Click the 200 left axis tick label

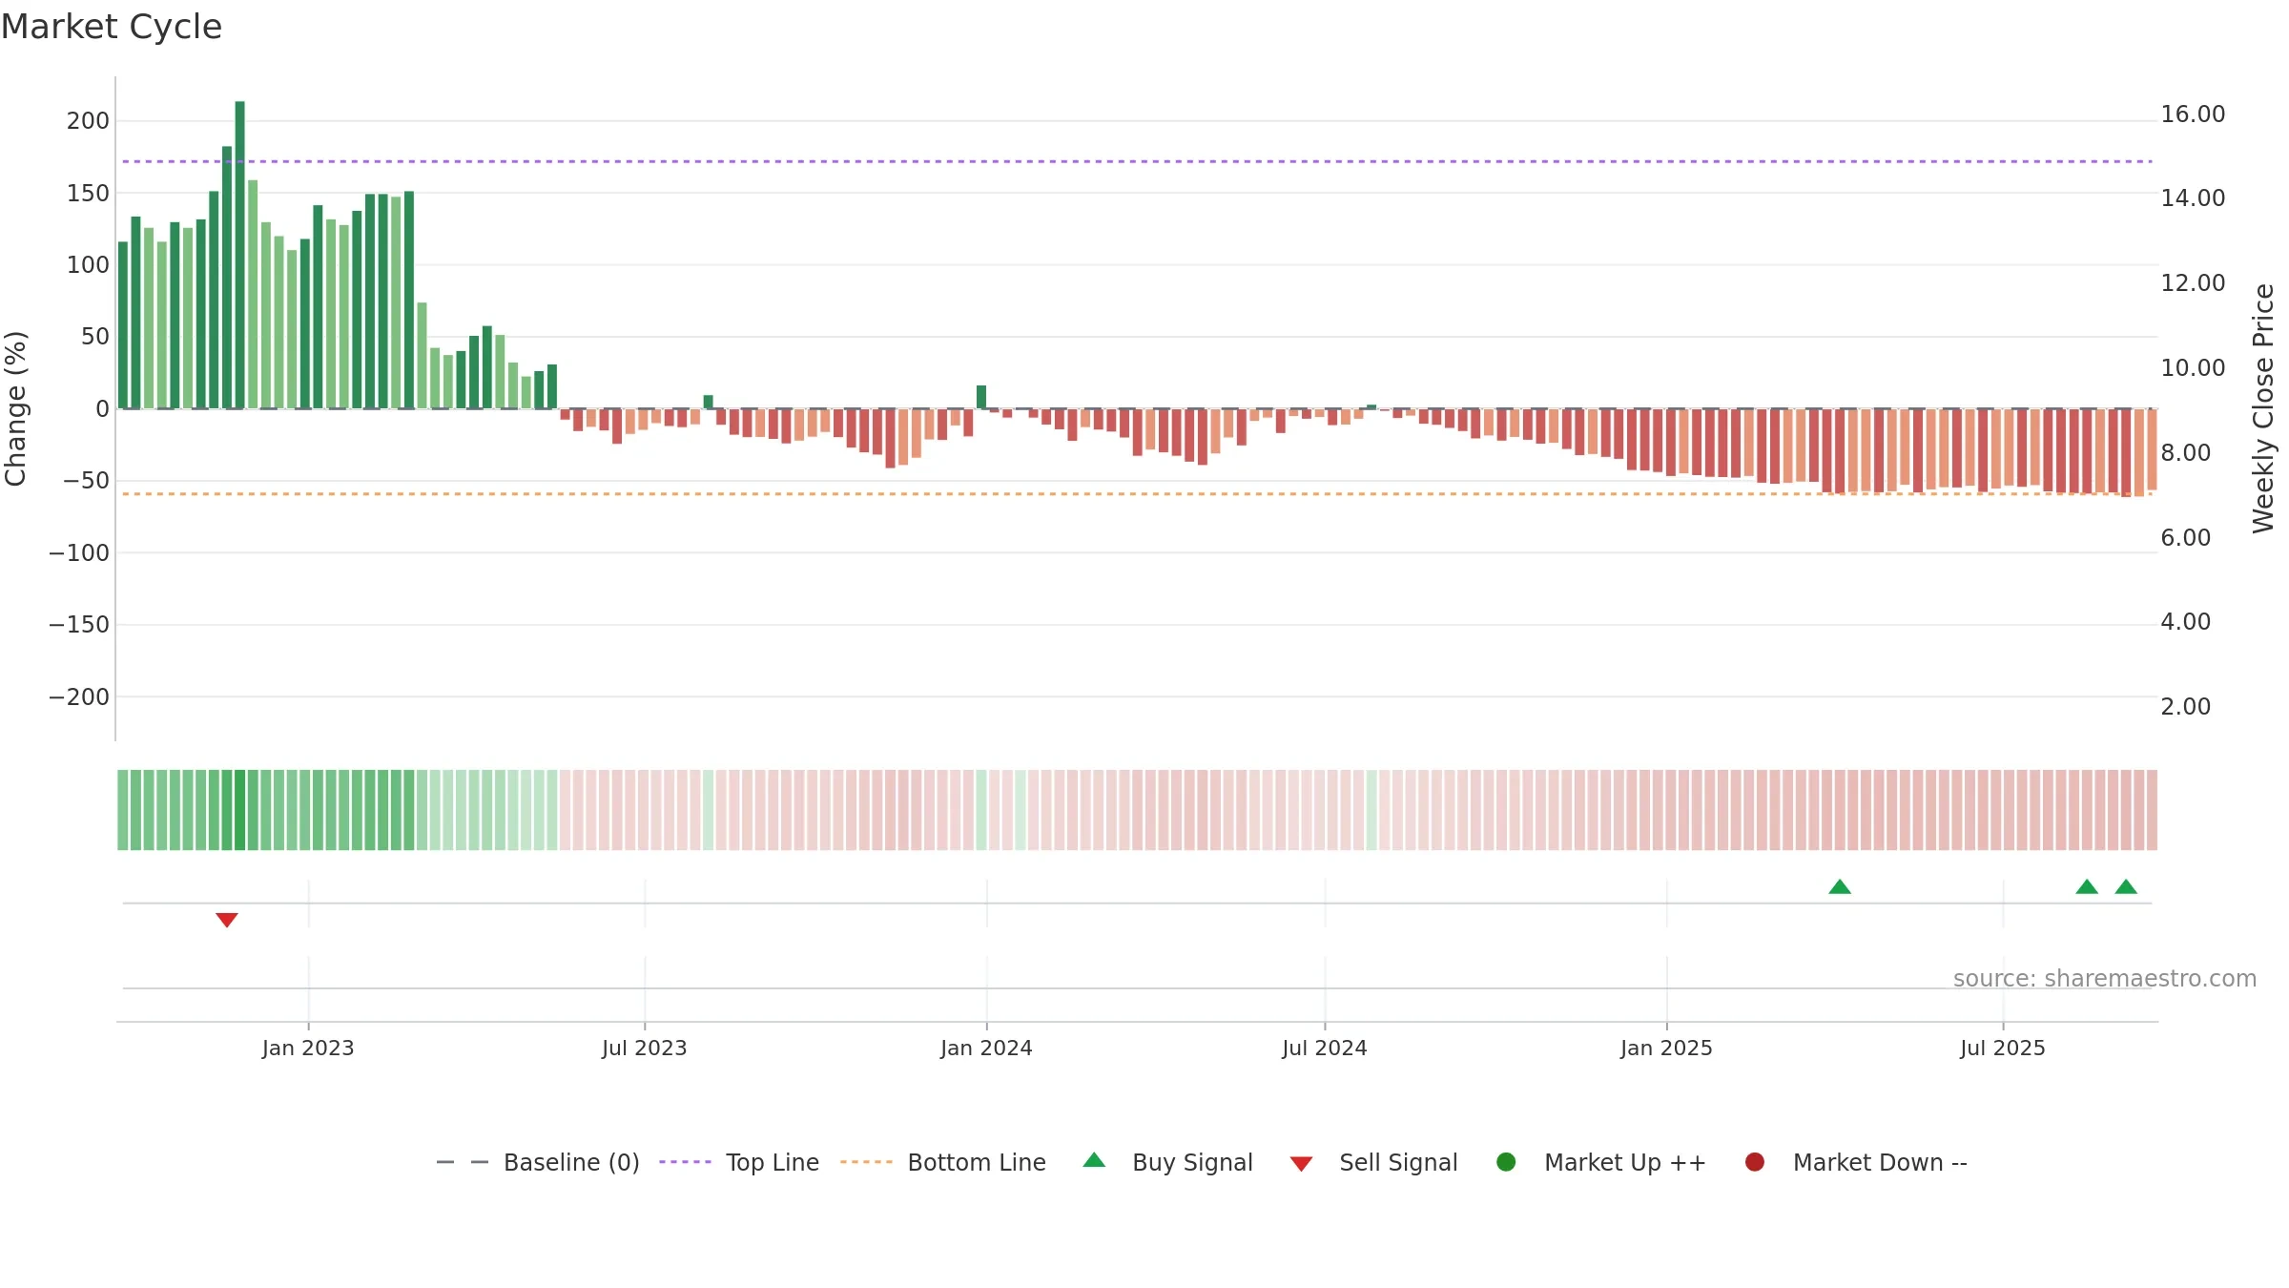[88, 121]
